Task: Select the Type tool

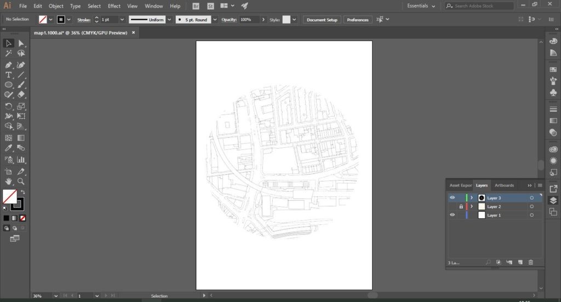Action: click(8, 75)
